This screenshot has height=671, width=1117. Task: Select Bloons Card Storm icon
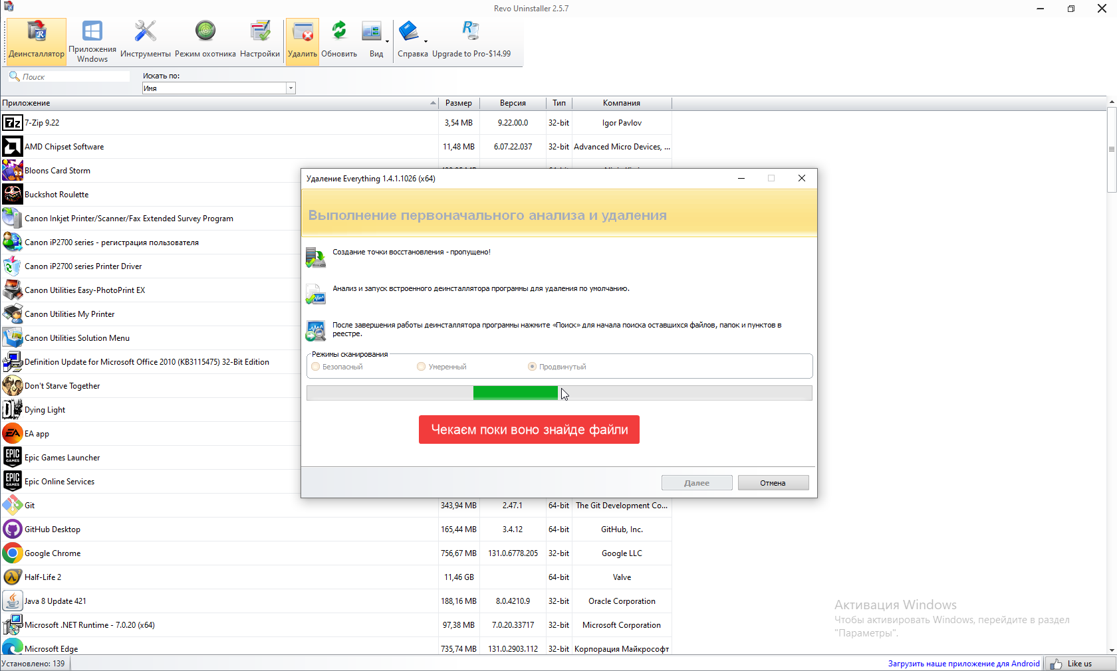point(12,171)
